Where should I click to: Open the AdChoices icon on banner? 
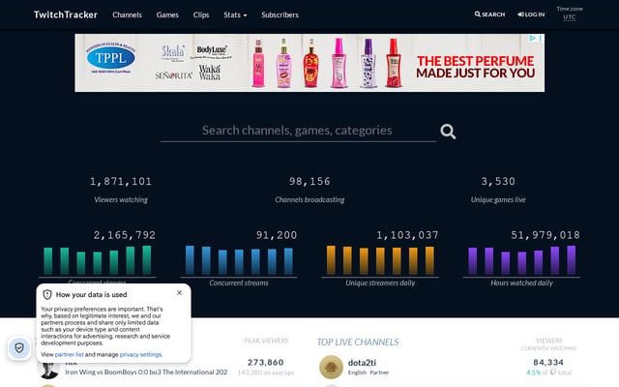click(x=532, y=38)
